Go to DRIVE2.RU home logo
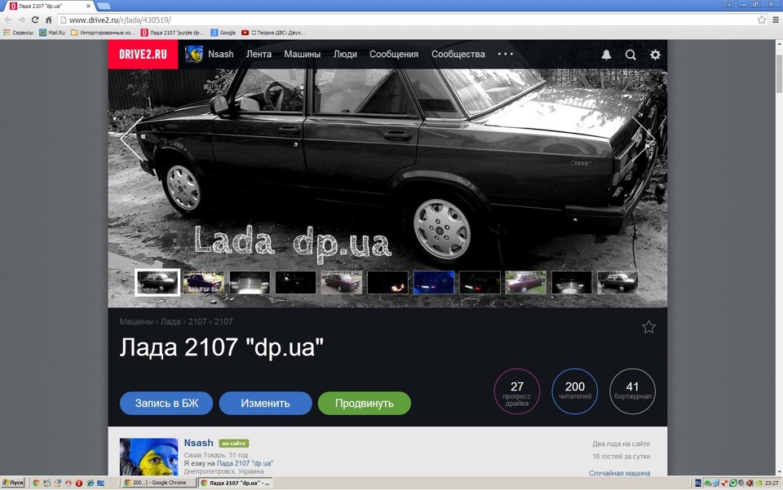The width and height of the screenshot is (783, 490). [x=143, y=55]
